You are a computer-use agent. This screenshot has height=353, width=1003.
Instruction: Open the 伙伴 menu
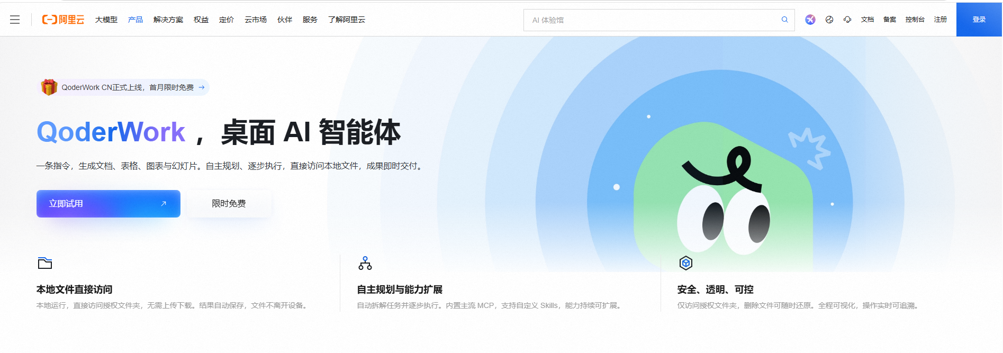coord(285,20)
